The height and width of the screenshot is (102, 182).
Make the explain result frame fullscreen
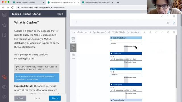coord(156,32)
